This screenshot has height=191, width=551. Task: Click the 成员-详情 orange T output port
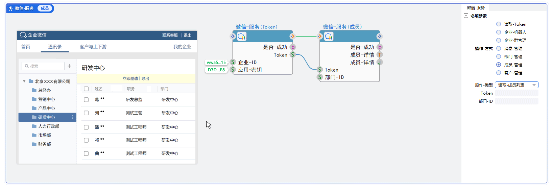point(380,55)
